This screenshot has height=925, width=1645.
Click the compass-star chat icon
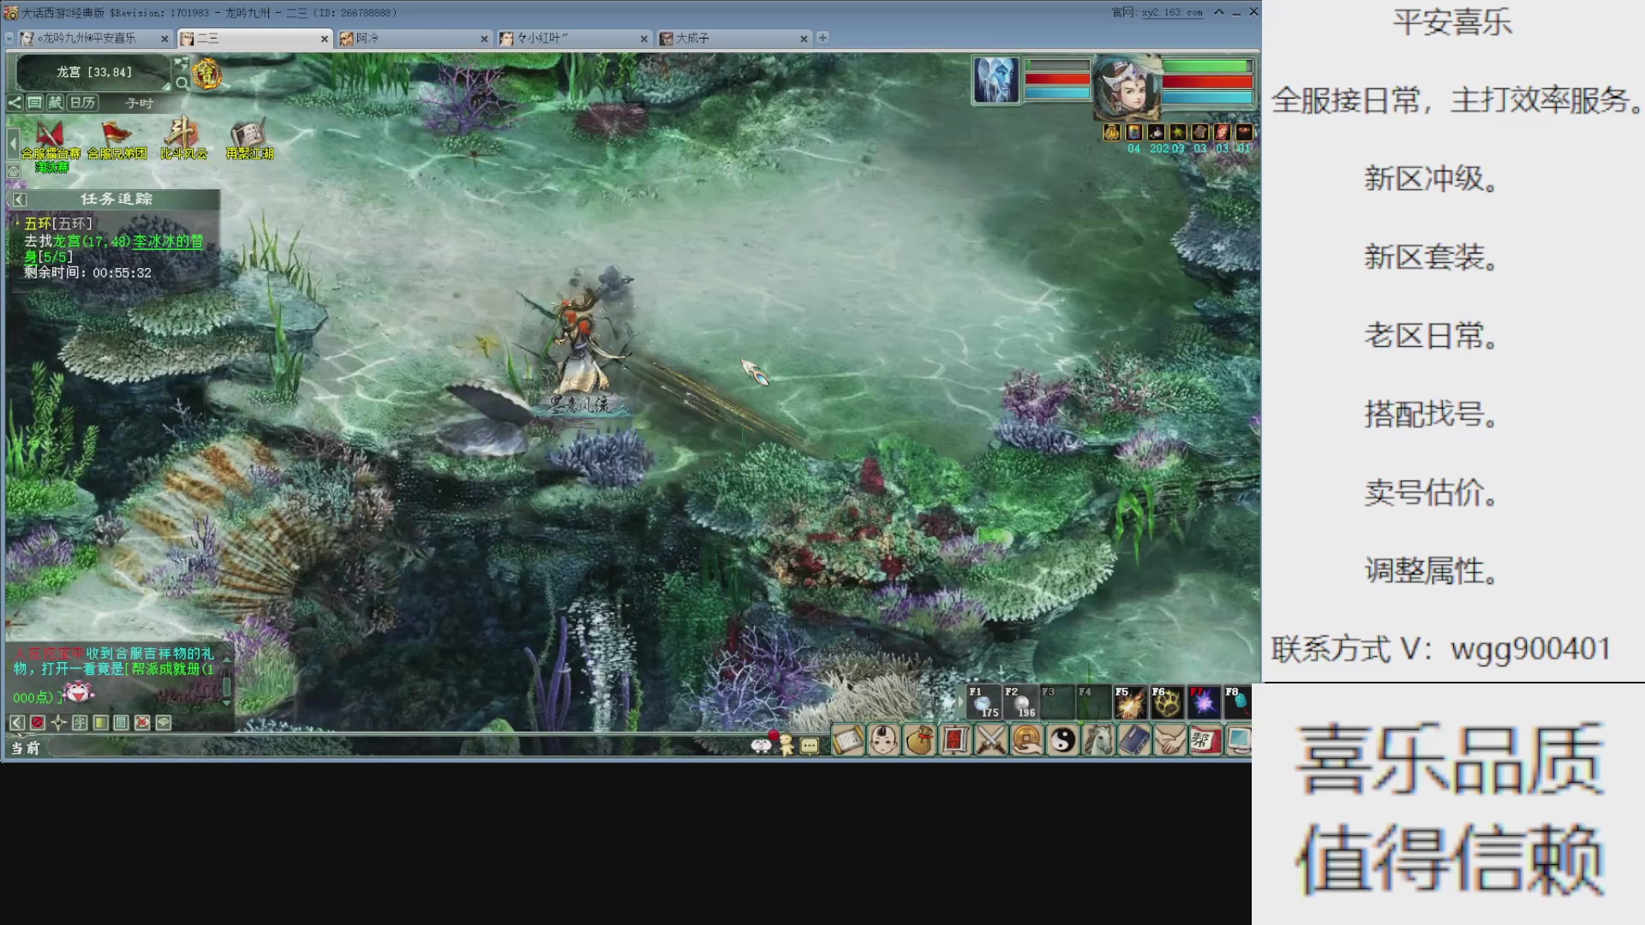click(x=58, y=723)
